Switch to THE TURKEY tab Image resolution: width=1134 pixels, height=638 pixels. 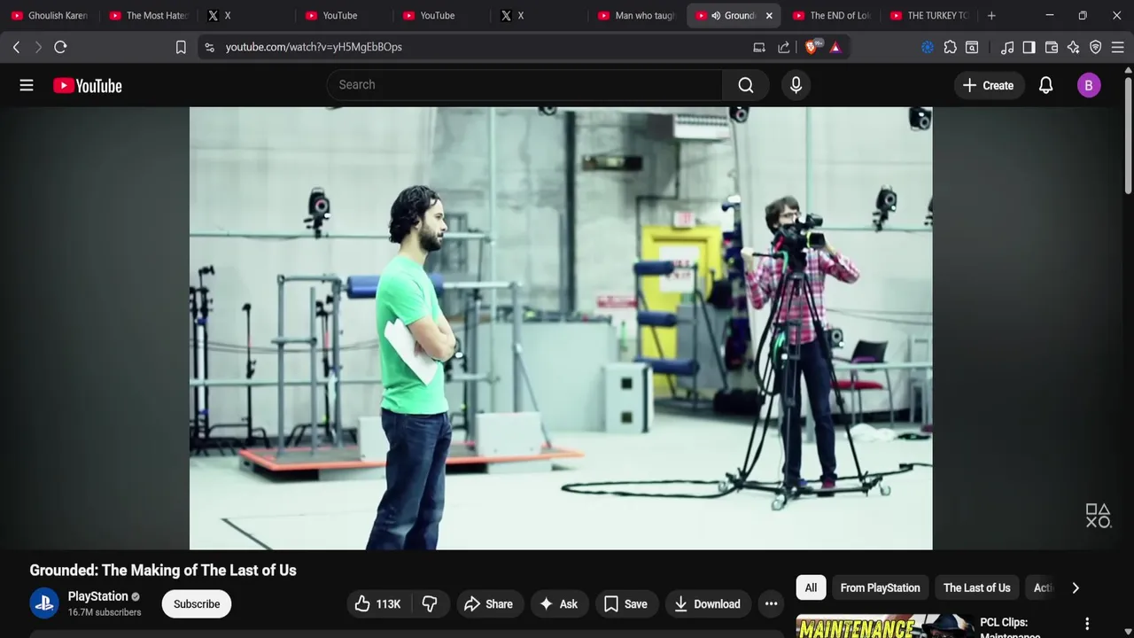click(x=929, y=15)
